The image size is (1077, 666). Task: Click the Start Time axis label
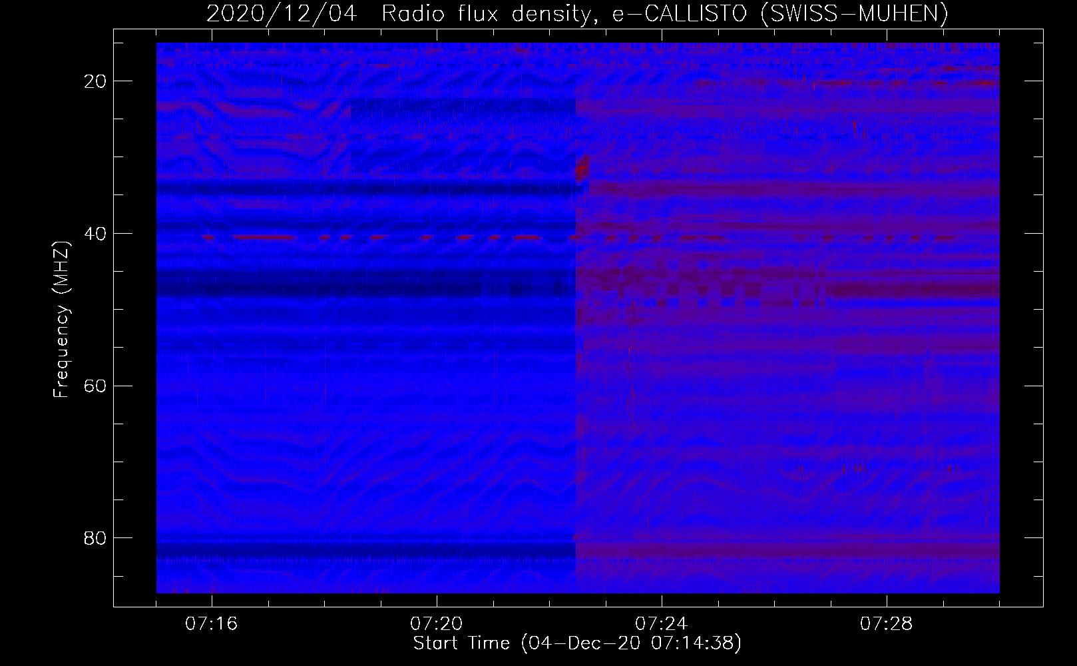(x=577, y=643)
